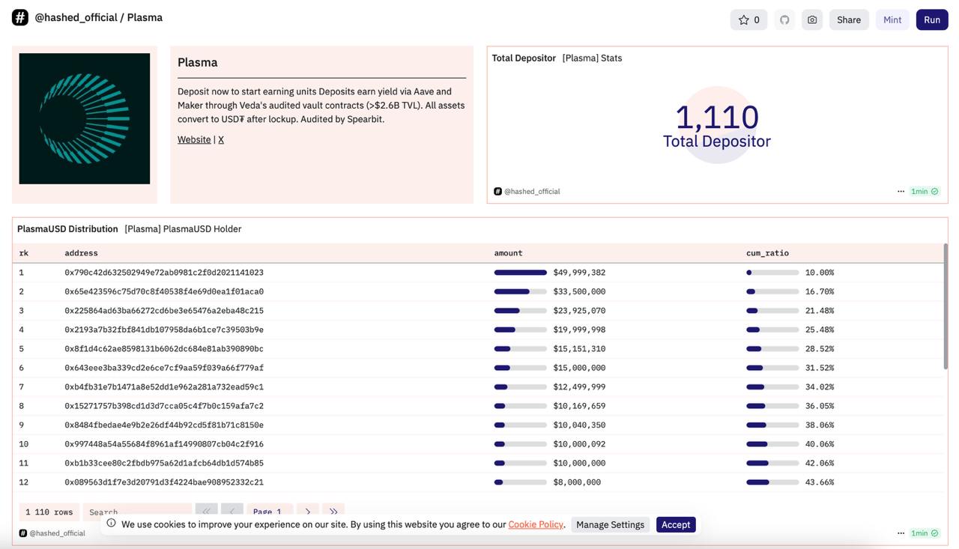Click the 10.00% cum_ratio value
Screen dimensions: 959x549
(820, 273)
